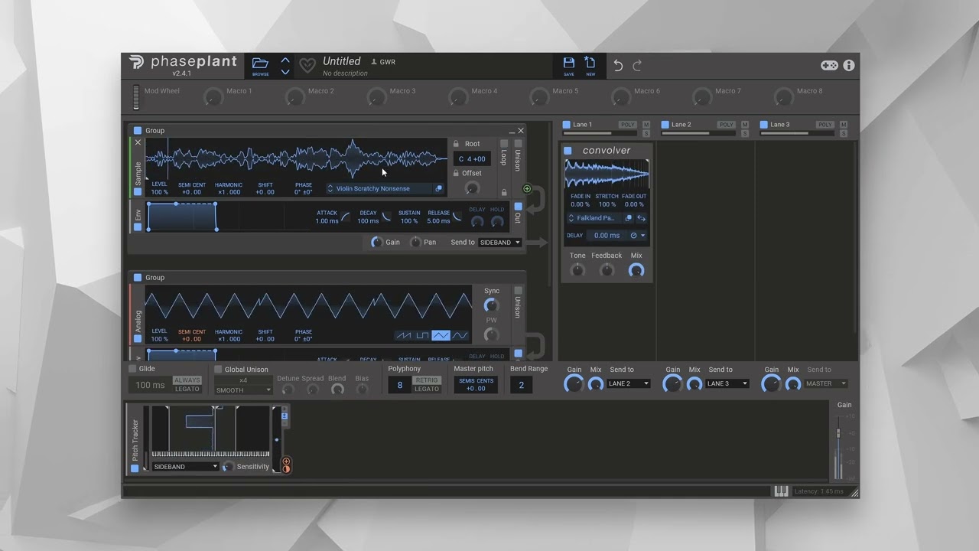Mute Lane 1 with M button
The width and height of the screenshot is (979, 551).
[x=646, y=125]
